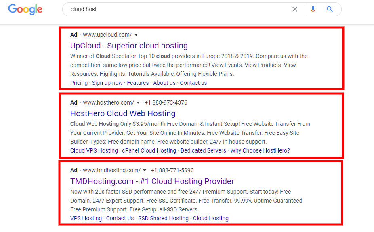Open UpCloud - Superior cloud hosting result
The height and width of the screenshot is (232, 374).
129,46
